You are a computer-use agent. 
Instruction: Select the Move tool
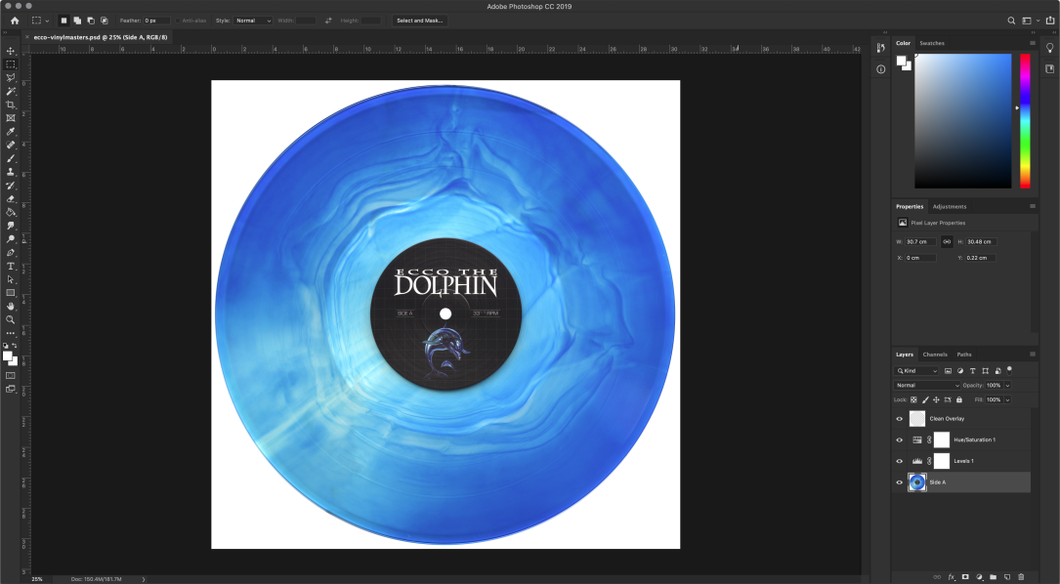11,51
